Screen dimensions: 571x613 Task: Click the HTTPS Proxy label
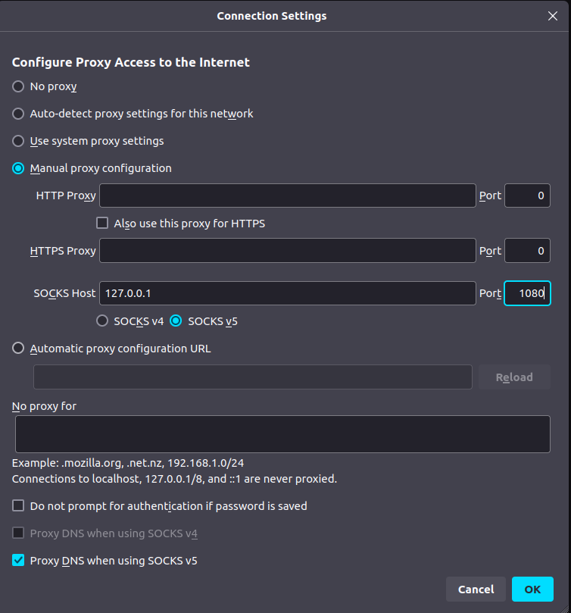tap(63, 251)
